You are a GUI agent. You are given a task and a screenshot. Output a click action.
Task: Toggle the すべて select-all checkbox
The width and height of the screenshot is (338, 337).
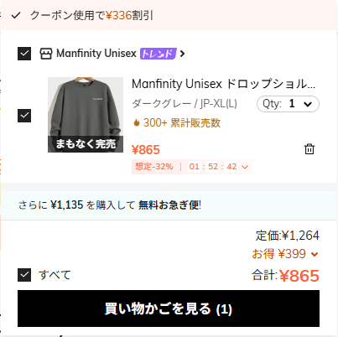tap(24, 275)
